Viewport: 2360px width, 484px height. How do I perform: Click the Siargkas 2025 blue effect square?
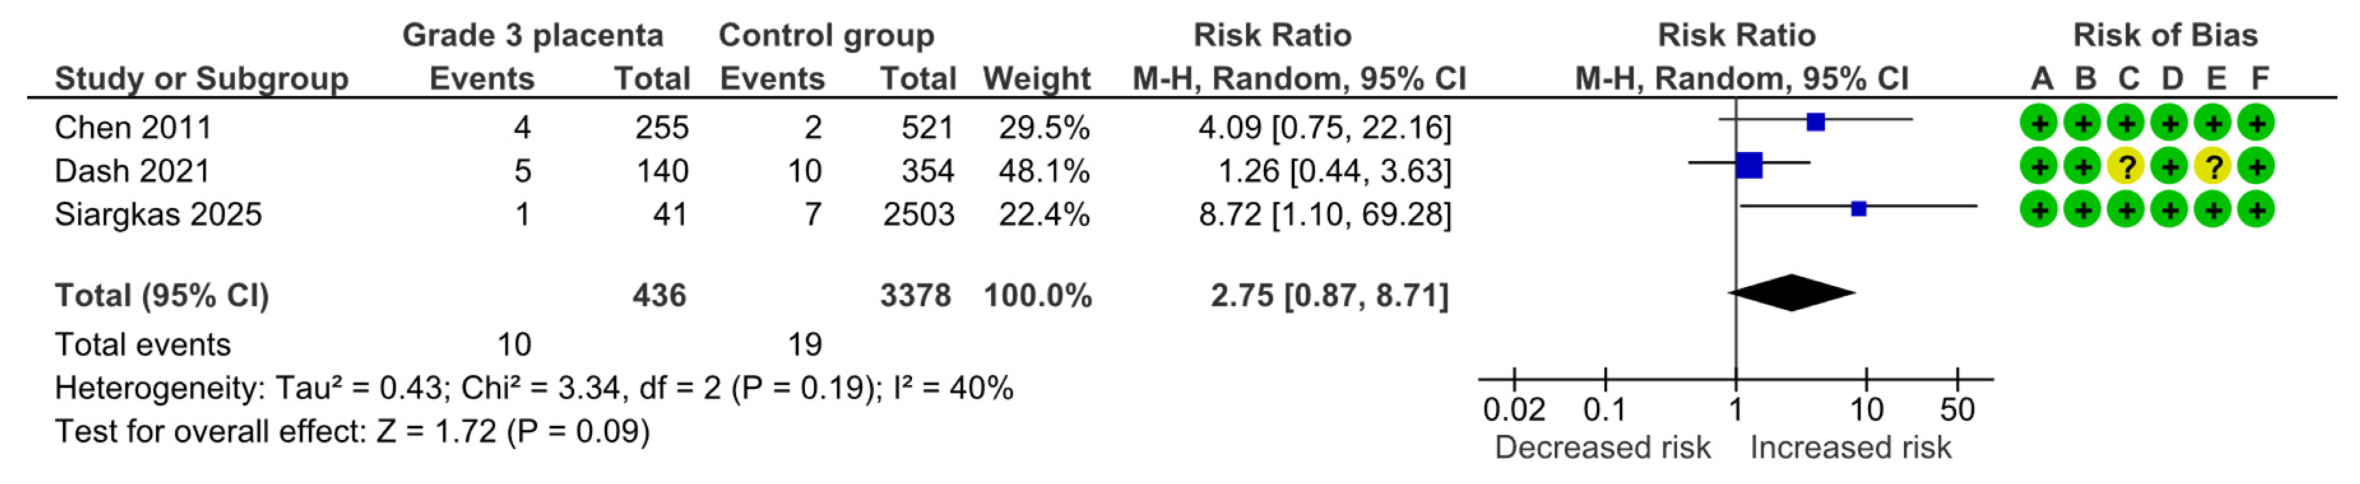(1859, 210)
